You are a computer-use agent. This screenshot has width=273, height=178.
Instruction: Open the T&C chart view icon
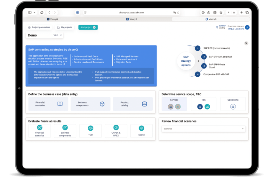point(207,106)
